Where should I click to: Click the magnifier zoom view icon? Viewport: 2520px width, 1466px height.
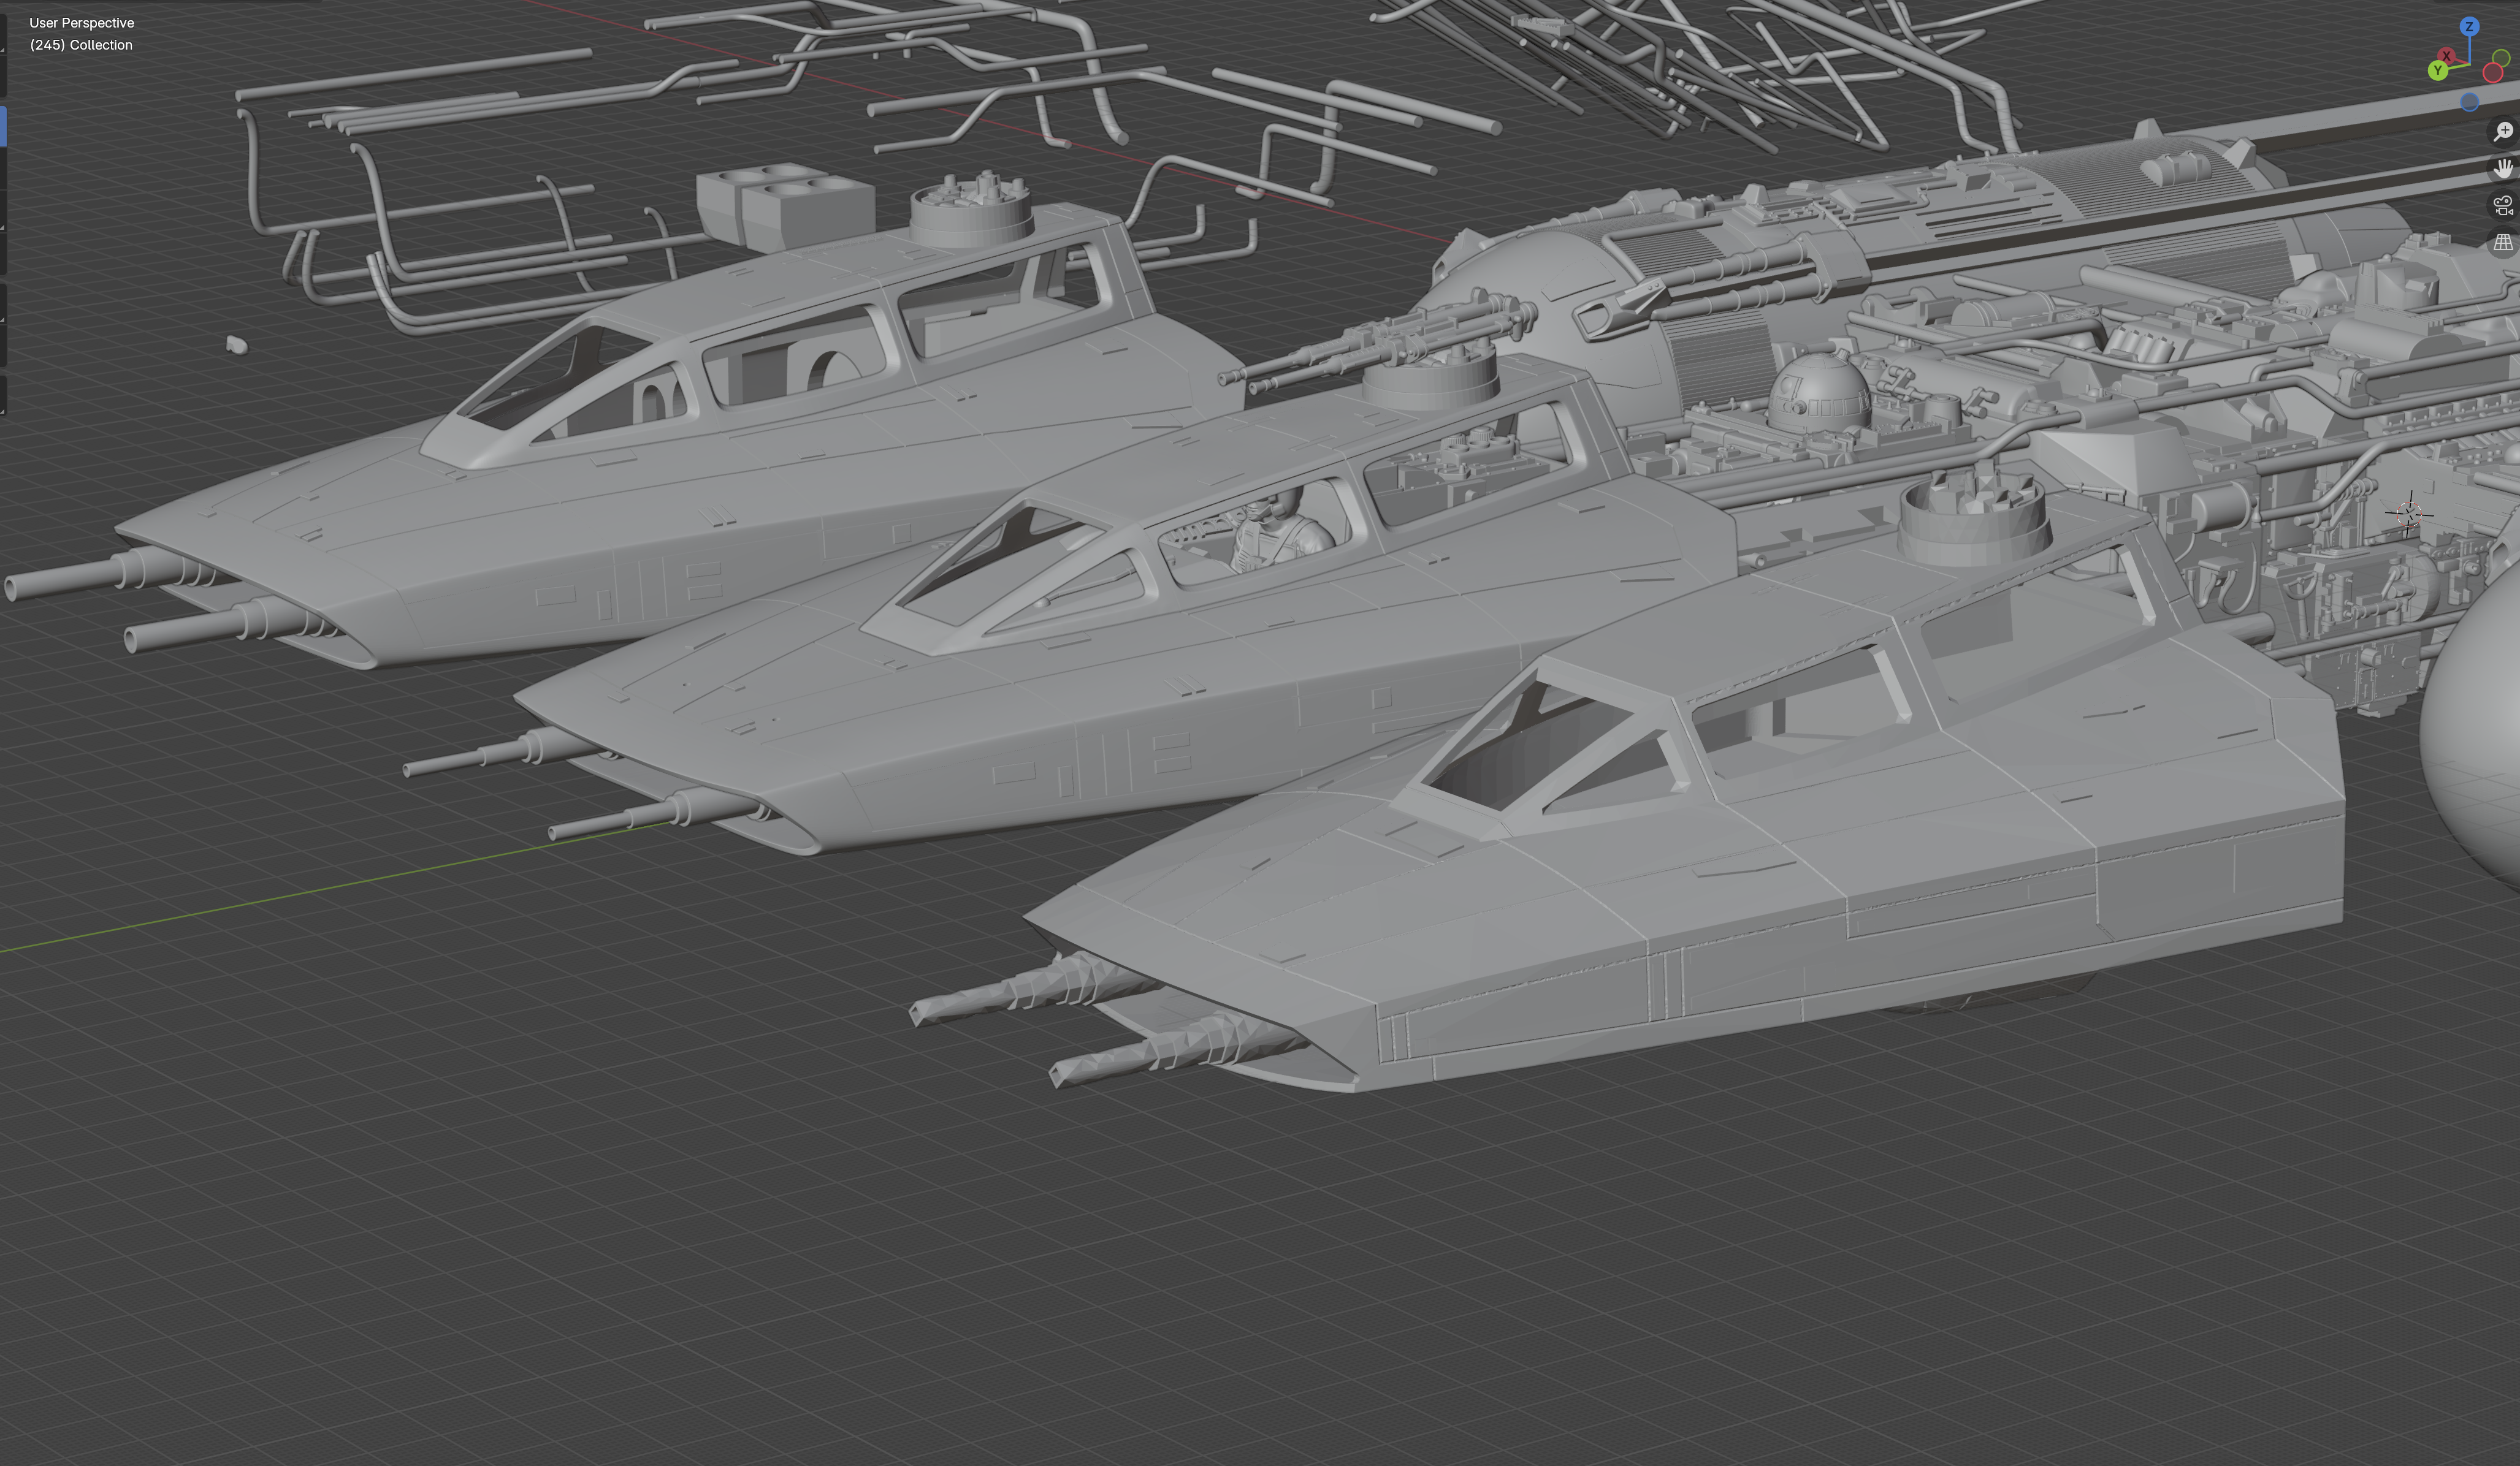coord(2503,132)
